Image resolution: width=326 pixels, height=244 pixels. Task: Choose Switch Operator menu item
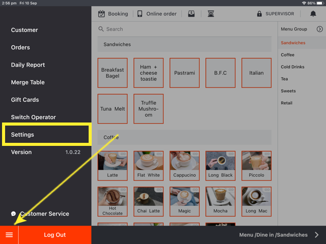[x=34, y=117]
